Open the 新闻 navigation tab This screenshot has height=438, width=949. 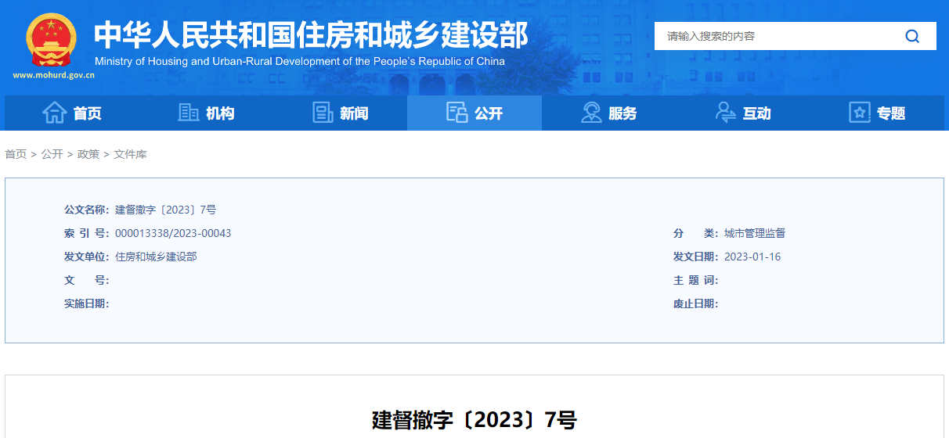click(340, 113)
